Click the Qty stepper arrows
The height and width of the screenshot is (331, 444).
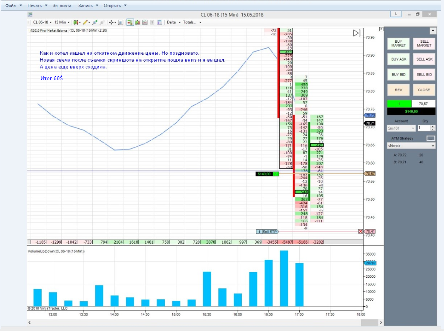click(433, 128)
